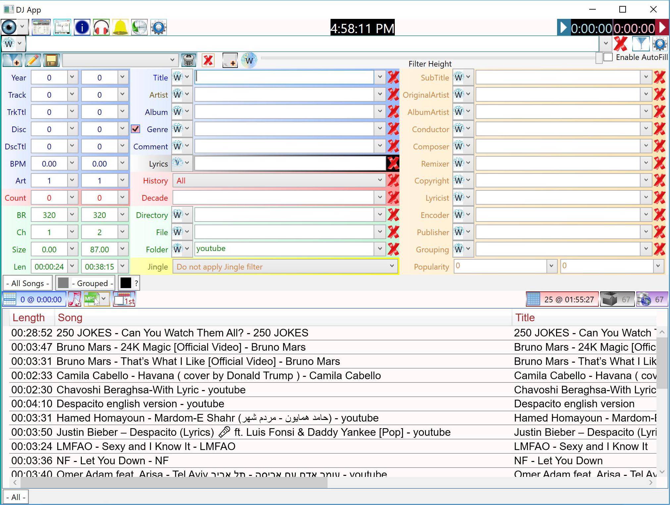
Task: Enable the AutoFill checkbox
Action: point(608,57)
